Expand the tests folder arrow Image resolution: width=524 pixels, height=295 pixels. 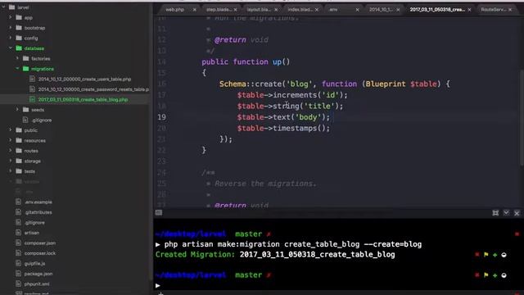point(10,171)
